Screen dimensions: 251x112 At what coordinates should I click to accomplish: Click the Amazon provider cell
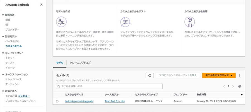pos(178,101)
